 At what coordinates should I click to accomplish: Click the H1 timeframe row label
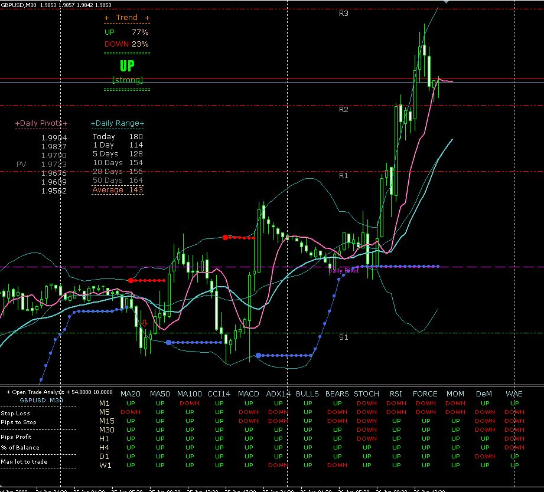click(104, 439)
